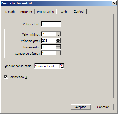
Task: Increase Valor mínimo with up arrow
Action: (x=58, y=33)
